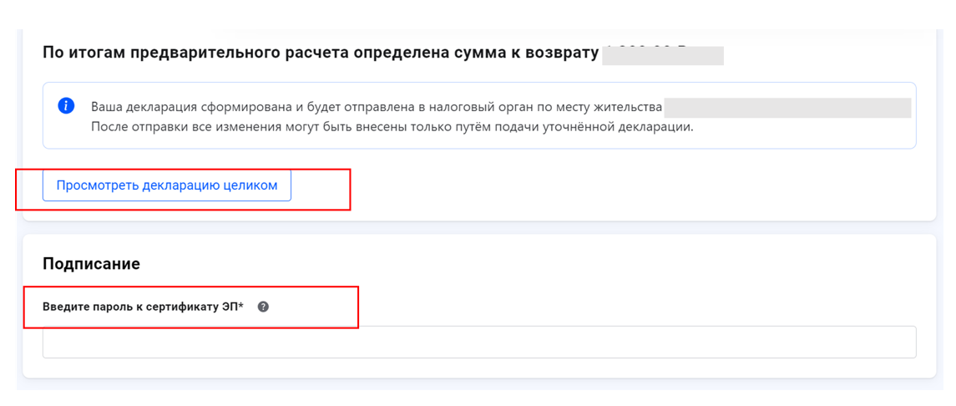This screenshot has height=406, width=956.
Task: Click the hidden refund amount gray box
Action: tap(663, 55)
